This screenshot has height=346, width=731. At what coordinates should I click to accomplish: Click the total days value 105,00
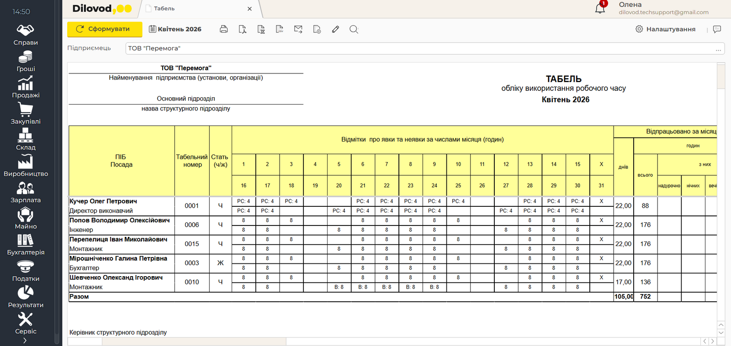[x=624, y=297]
